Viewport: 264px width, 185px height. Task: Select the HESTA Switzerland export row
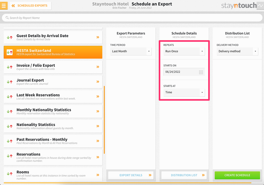point(53,52)
